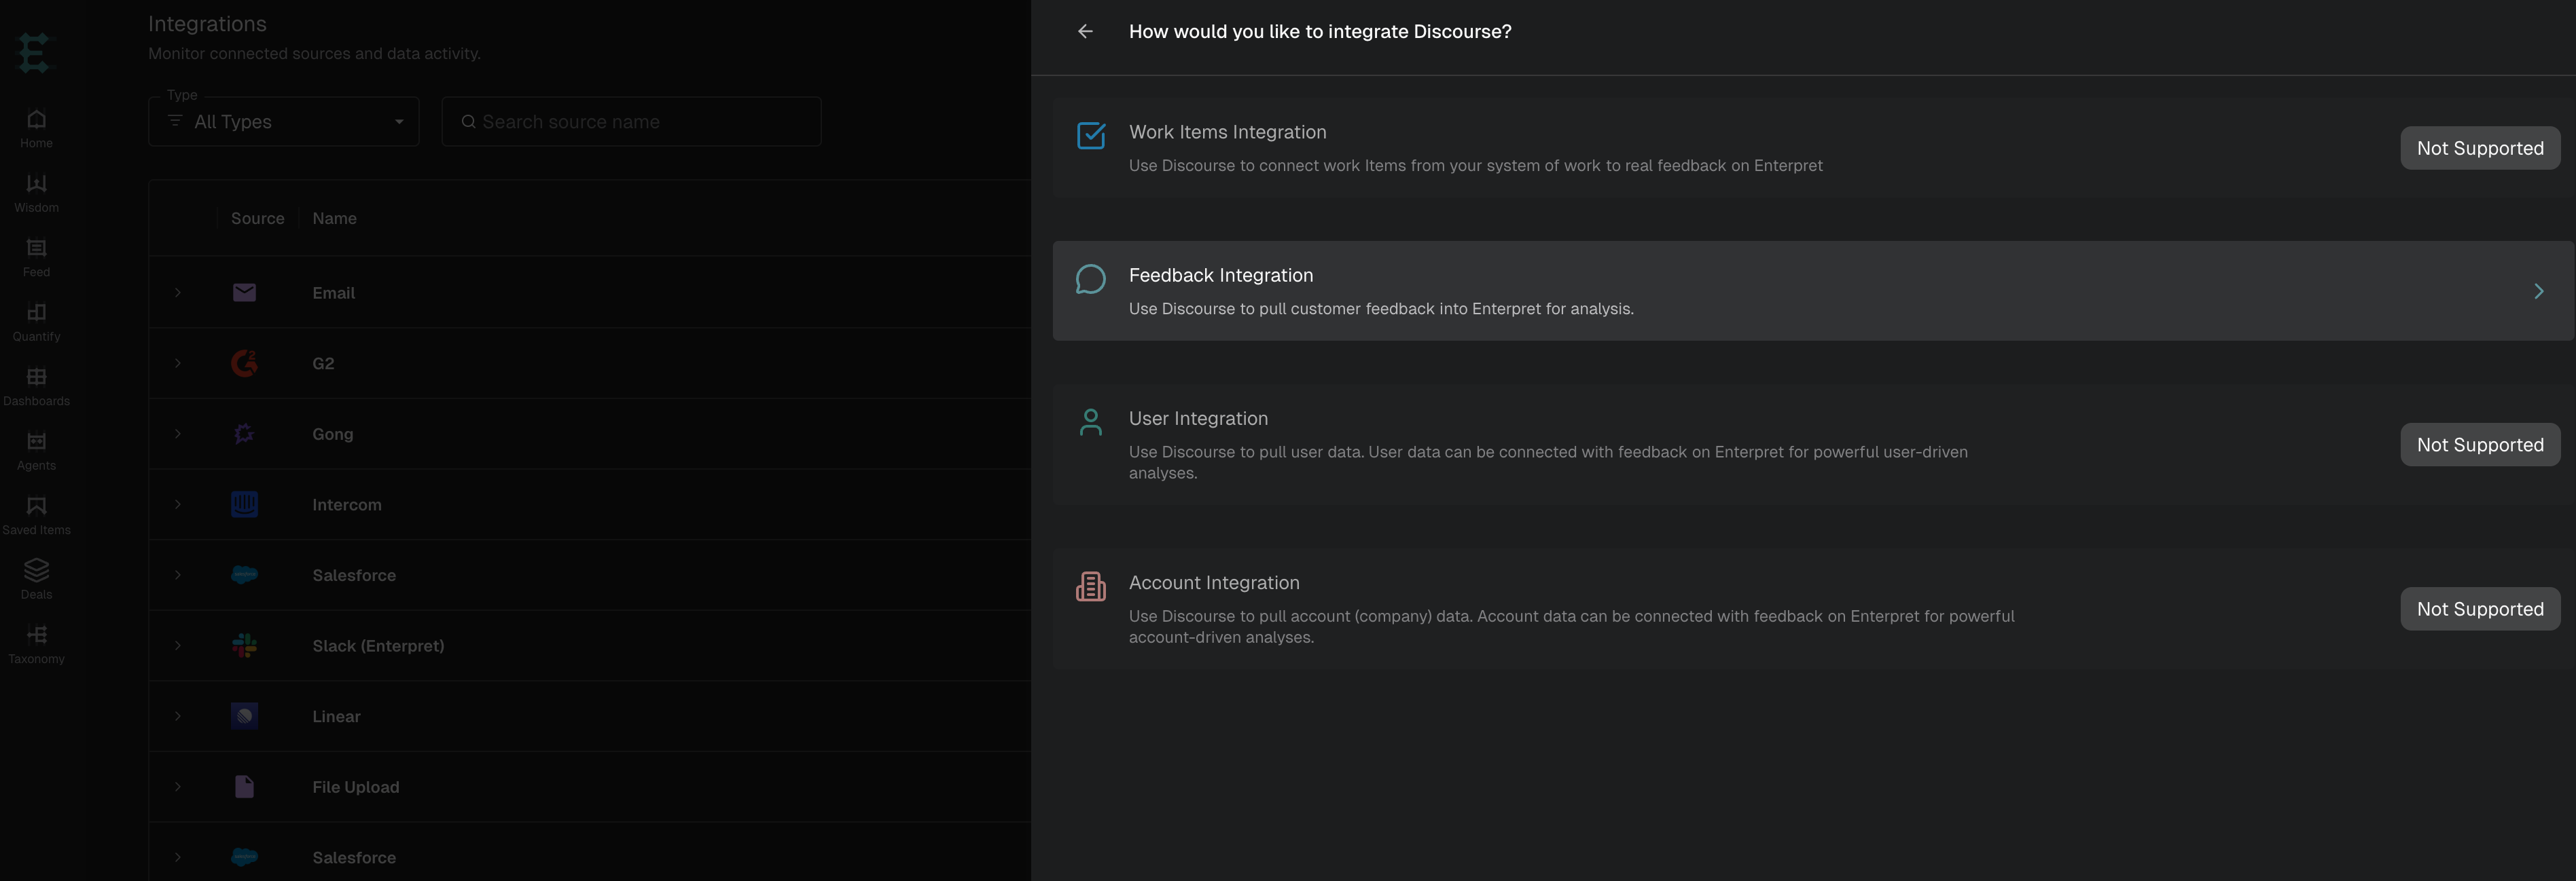This screenshot has height=881, width=2576.
Task: Select the Feedback Integration option
Action: coord(1812,290)
